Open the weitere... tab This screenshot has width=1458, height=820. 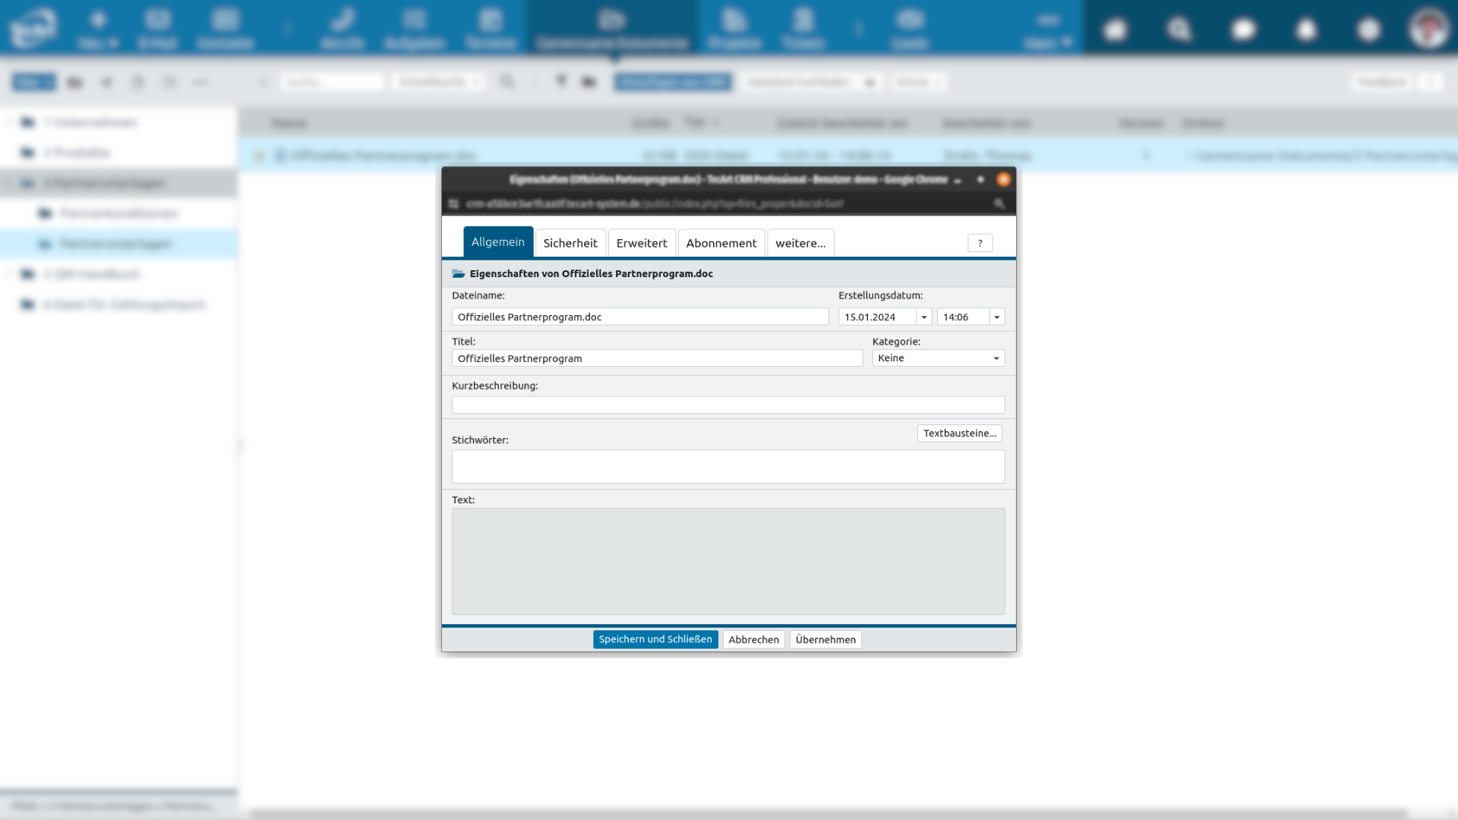(x=800, y=243)
